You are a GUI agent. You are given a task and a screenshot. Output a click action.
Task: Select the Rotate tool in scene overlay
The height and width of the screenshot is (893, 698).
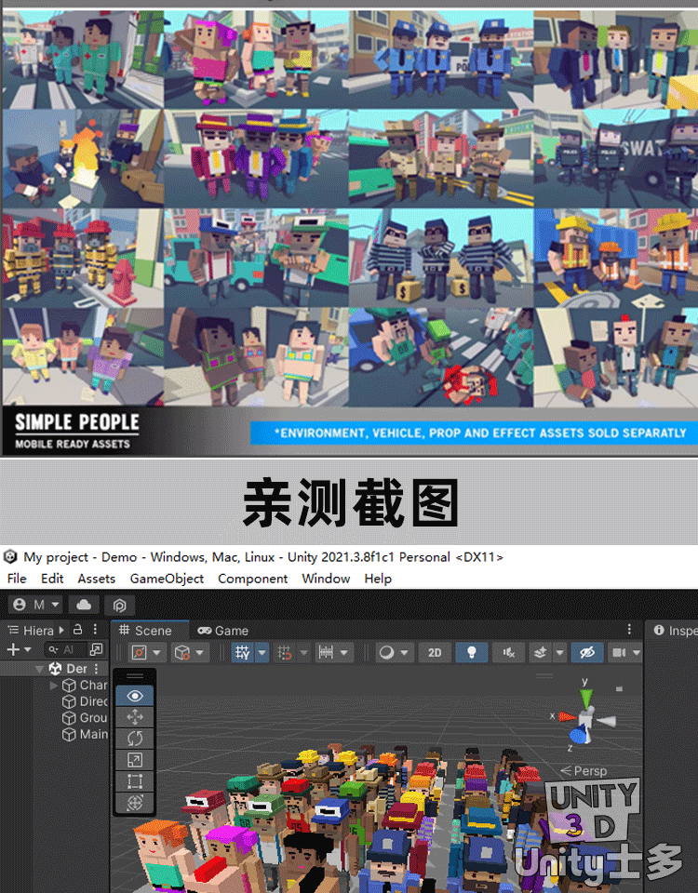[135, 738]
